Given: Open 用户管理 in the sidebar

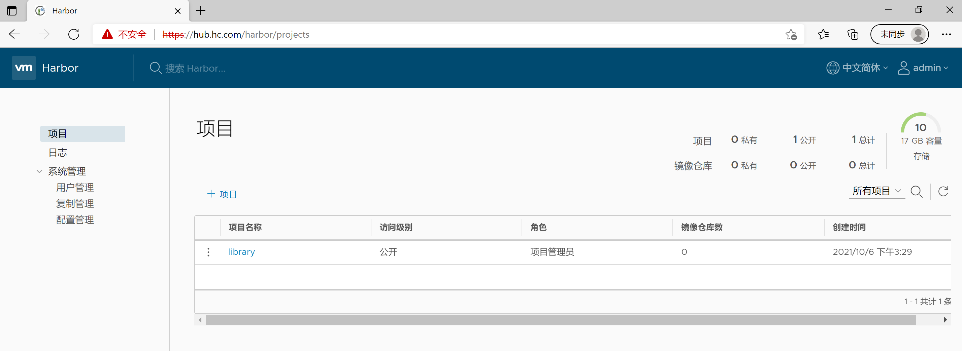Looking at the screenshot, I should [75, 187].
